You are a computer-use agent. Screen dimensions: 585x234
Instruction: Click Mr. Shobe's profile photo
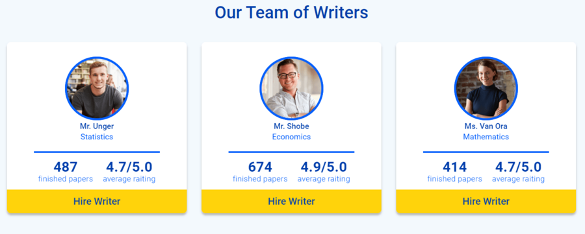tap(291, 89)
